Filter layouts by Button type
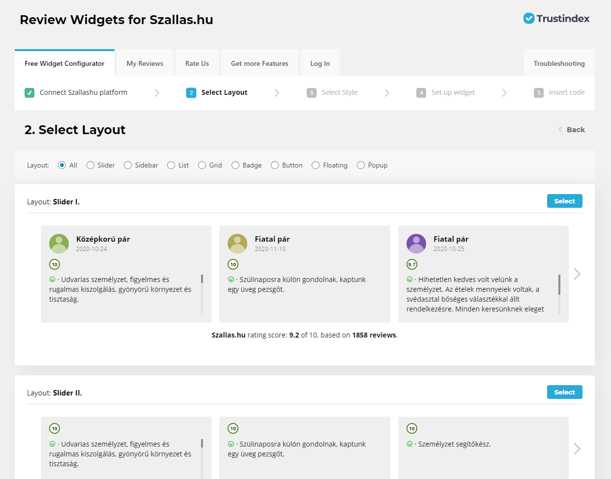 coord(275,165)
